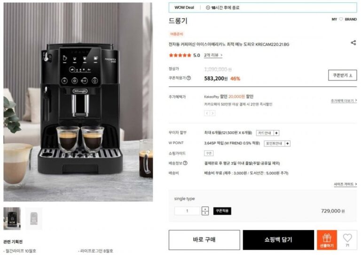Click the five-star rating icons
The image size is (361, 255).
(180, 55)
